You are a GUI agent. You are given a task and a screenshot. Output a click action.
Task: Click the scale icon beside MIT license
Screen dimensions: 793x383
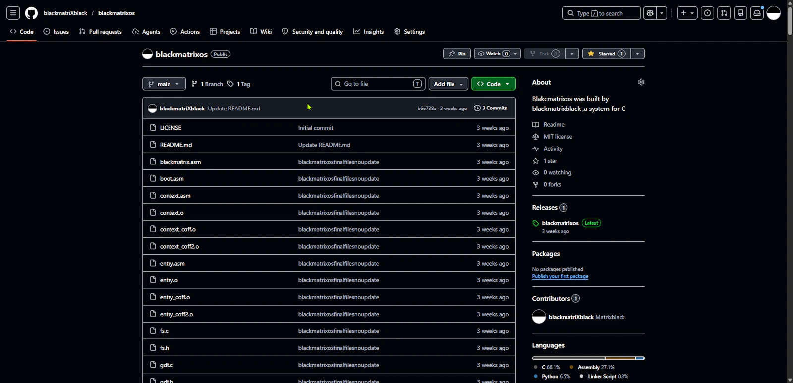536,137
